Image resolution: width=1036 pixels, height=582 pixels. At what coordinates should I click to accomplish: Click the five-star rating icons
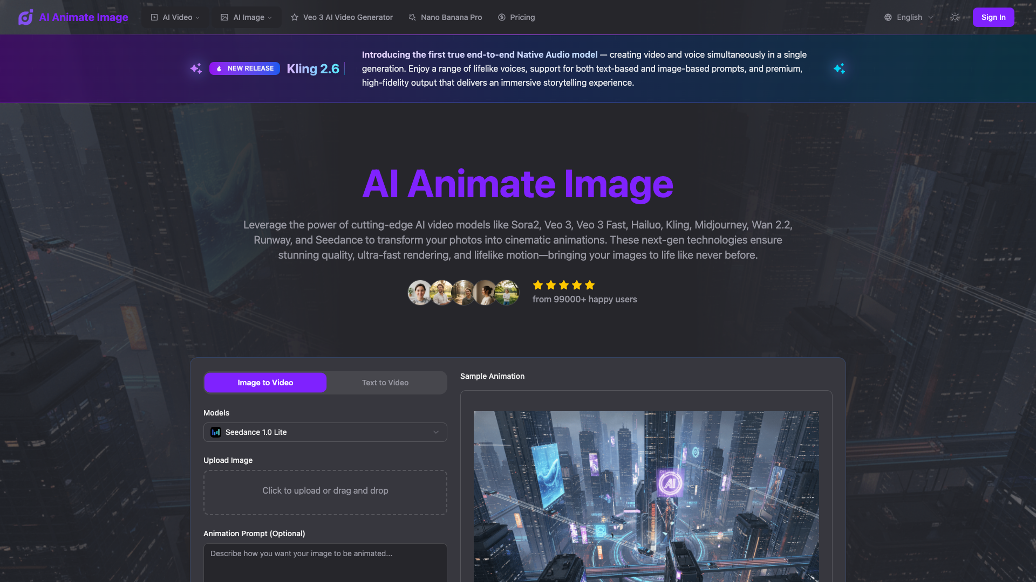(564, 285)
